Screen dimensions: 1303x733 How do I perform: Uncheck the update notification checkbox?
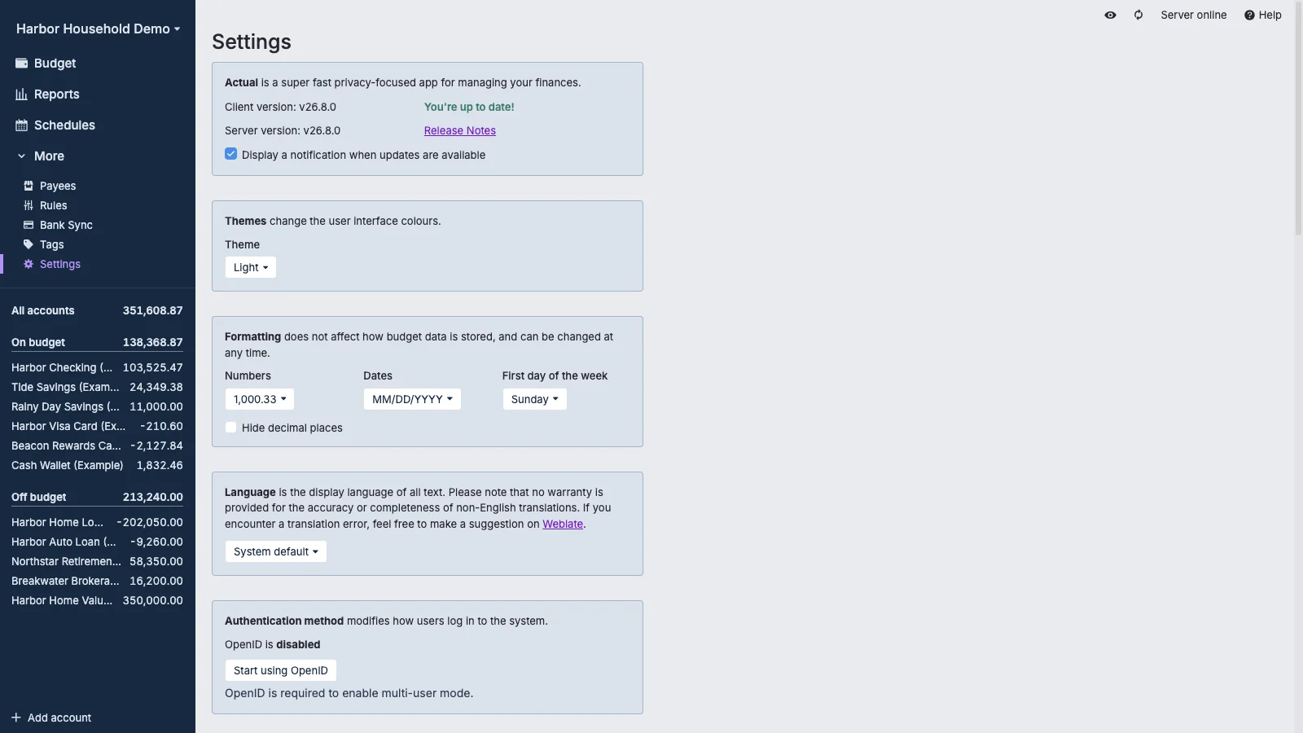pyautogui.click(x=231, y=154)
